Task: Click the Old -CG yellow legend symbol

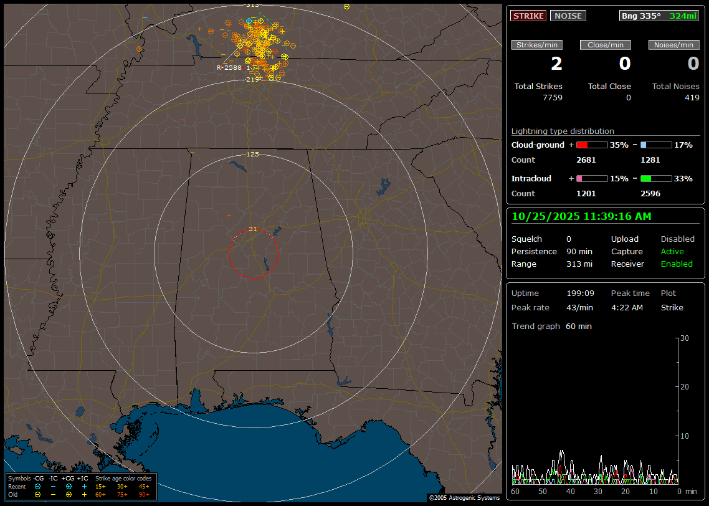Action: tap(38, 494)
